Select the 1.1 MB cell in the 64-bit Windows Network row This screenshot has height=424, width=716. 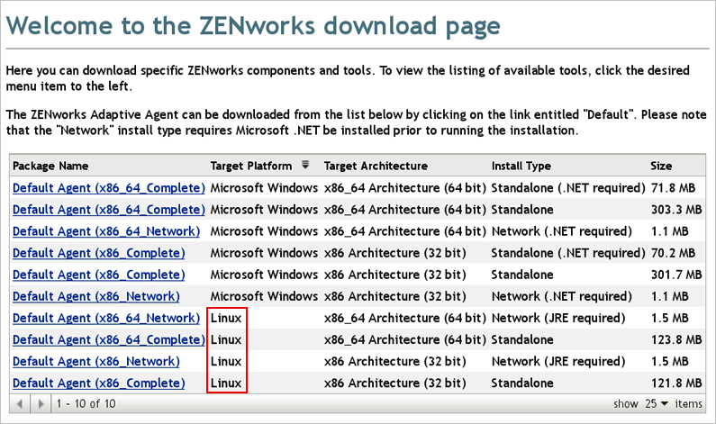tap(669, 231)
